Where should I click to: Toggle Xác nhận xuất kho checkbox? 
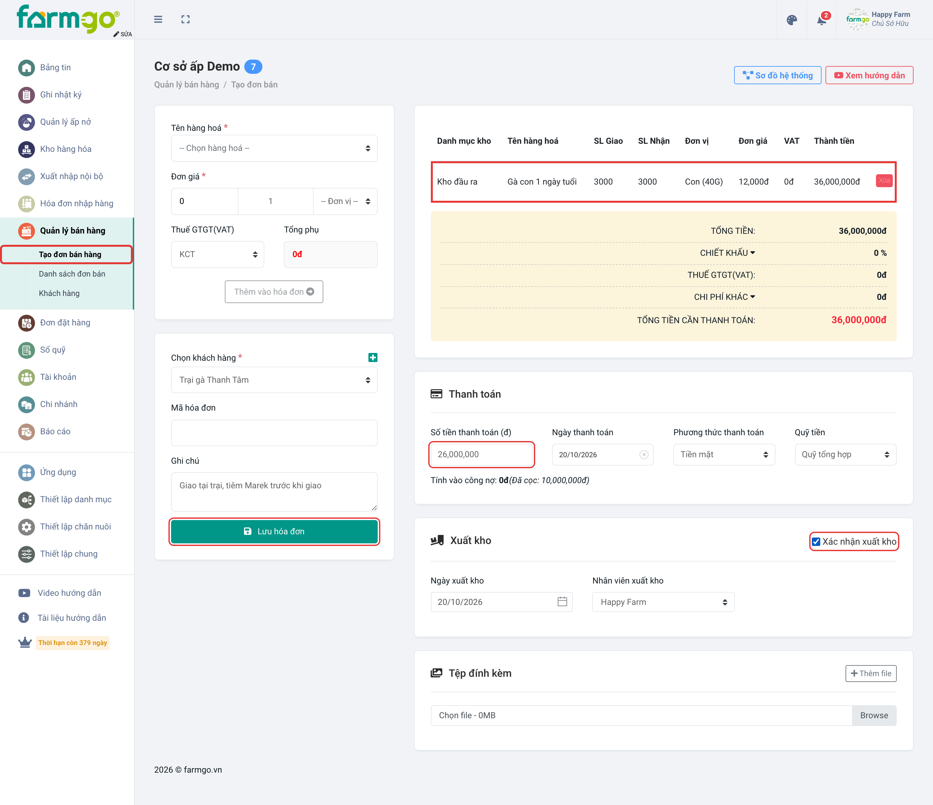[816, 542]
